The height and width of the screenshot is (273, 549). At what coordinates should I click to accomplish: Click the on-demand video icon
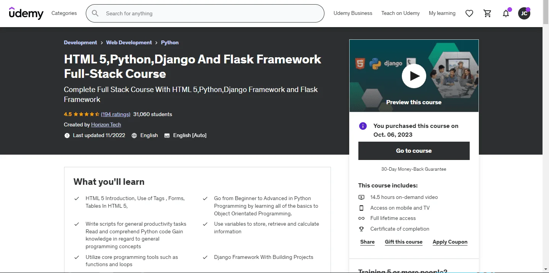click(361, 197)
